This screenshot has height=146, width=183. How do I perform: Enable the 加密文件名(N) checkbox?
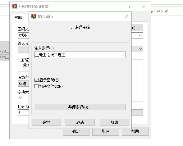pos(36,86)
